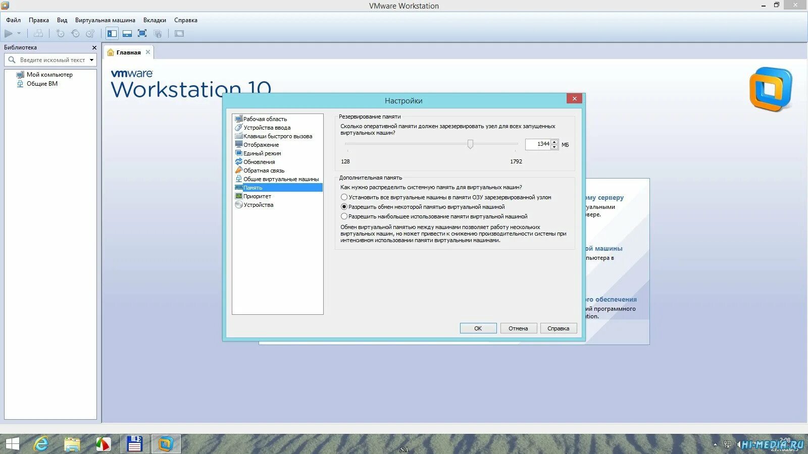808x454 pixels.
Task: Click Отмена in the Настройки dialog
Action: (518, 328)
